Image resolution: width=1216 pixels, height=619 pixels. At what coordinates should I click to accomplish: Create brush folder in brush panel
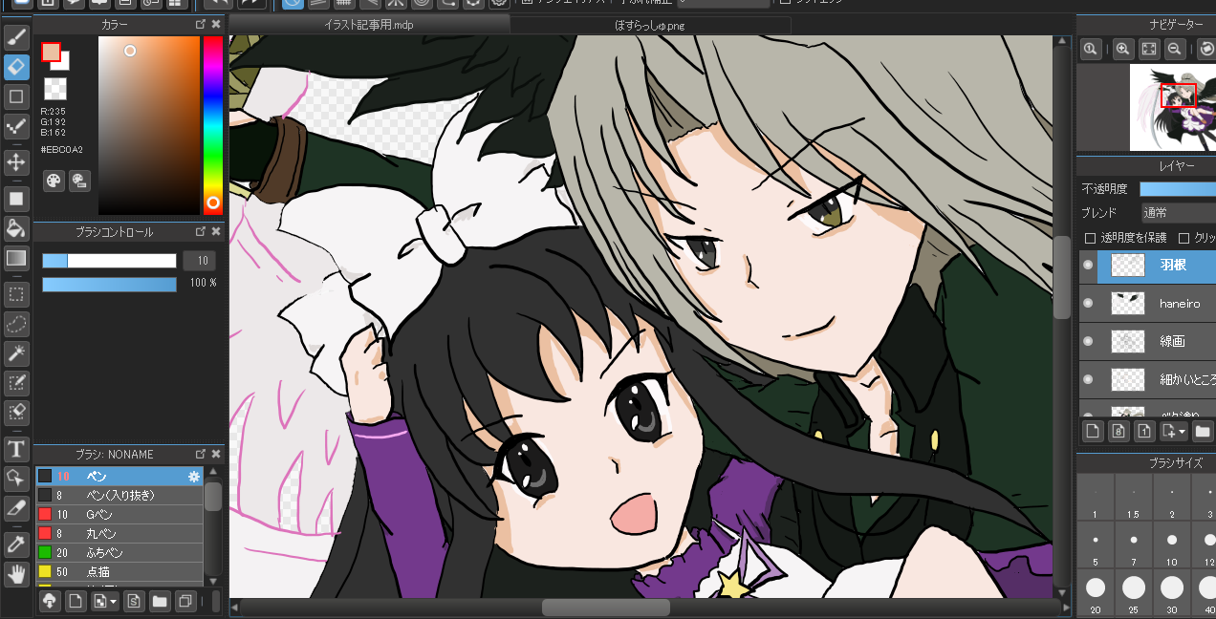click(x=160, y=602)
